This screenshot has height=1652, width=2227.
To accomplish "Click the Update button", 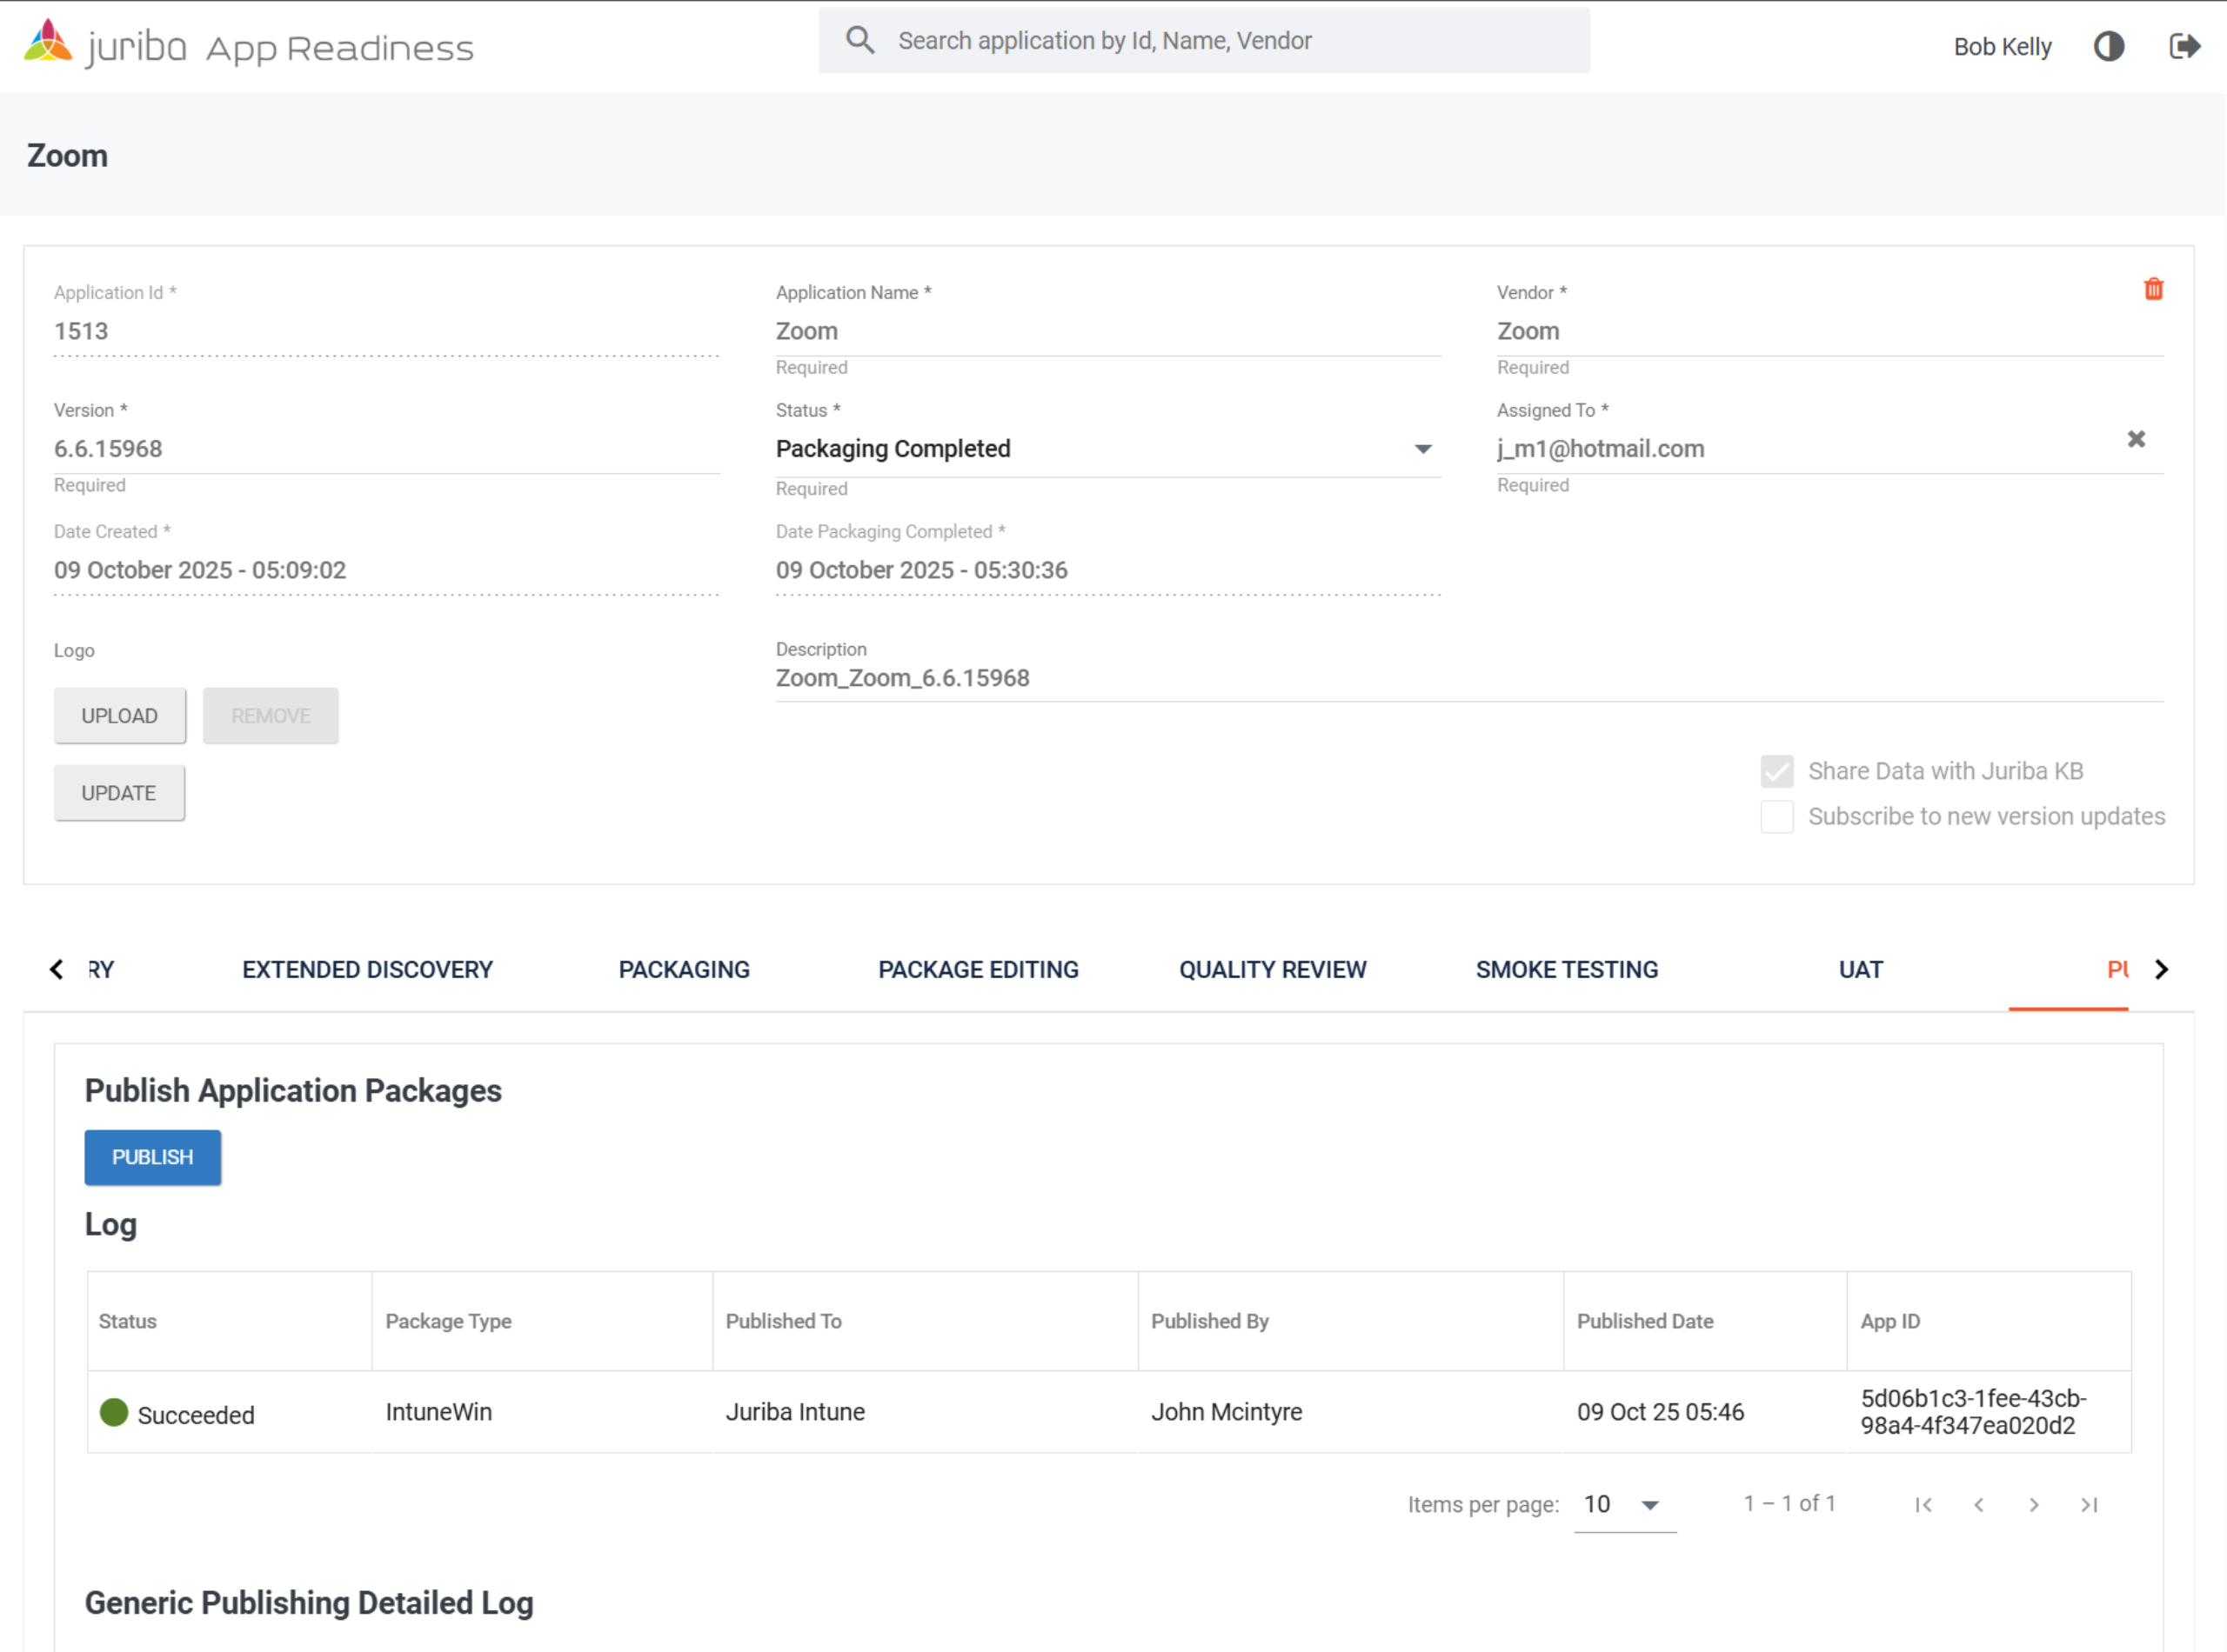I will coord(119,793).
